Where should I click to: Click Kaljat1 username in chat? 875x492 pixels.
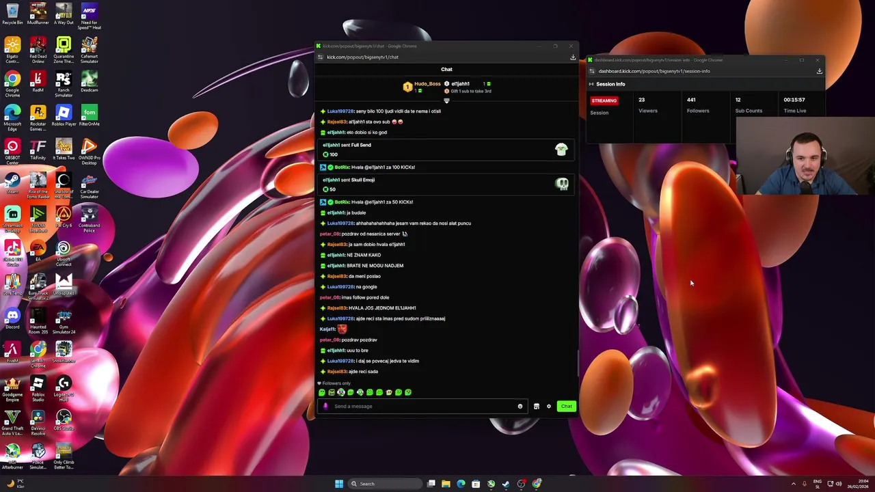(x=327, y=329)
